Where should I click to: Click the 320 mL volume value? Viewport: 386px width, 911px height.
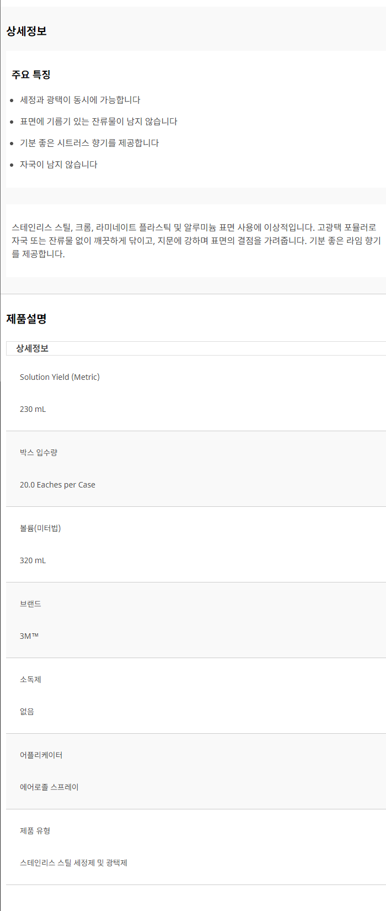pyautogui.click(x=33, y=560)
